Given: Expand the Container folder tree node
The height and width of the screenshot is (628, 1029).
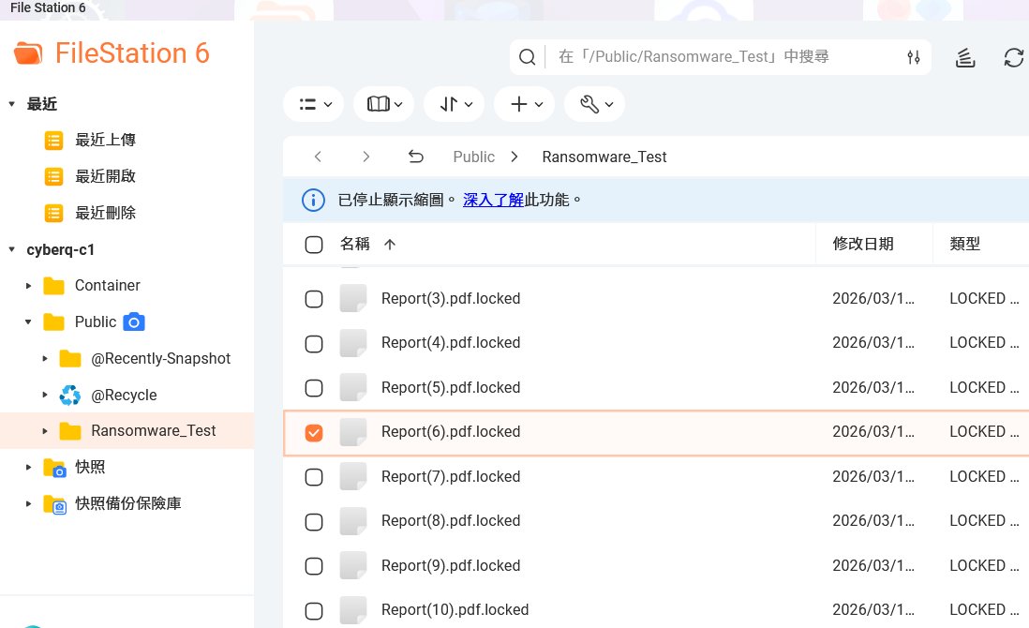Looking at the screenshot, I should tap(29, 286).
